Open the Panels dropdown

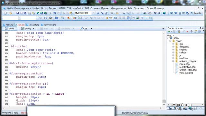pyautogui.click(x=197, y=13)
